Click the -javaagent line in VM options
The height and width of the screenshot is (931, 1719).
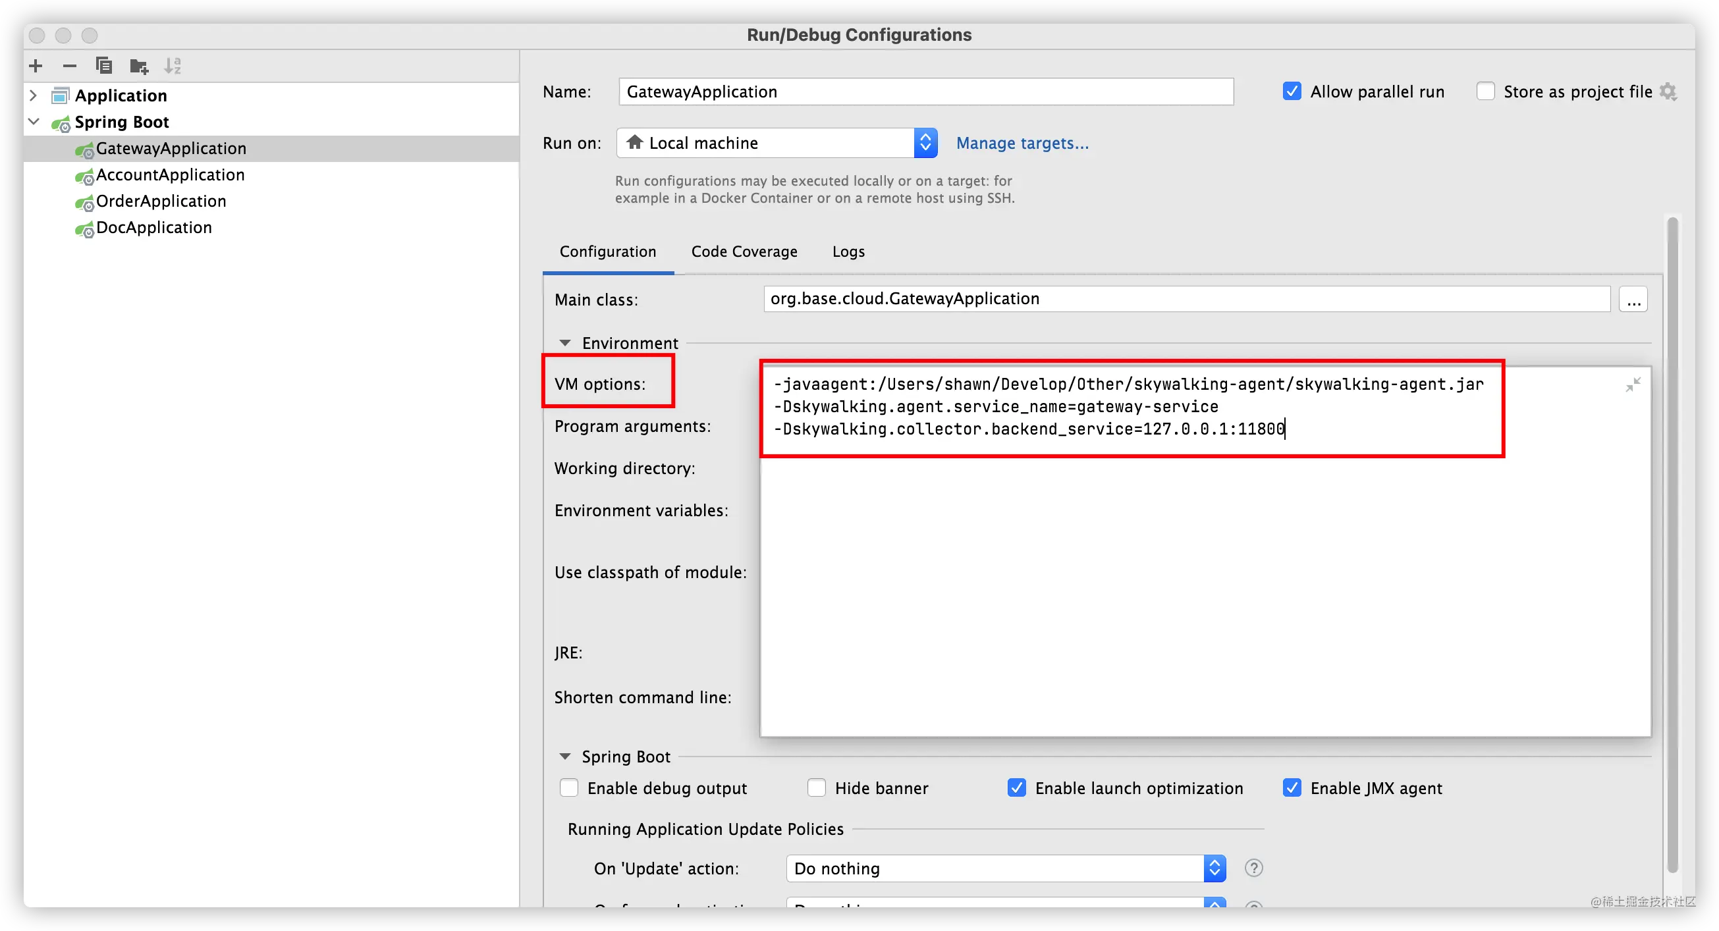tap(1128, 385)
